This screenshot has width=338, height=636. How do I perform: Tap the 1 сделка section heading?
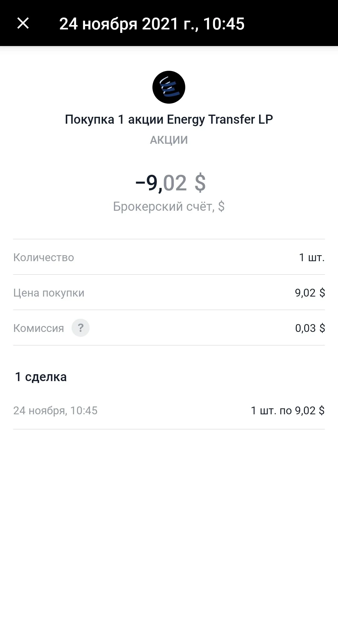(41, 377)
